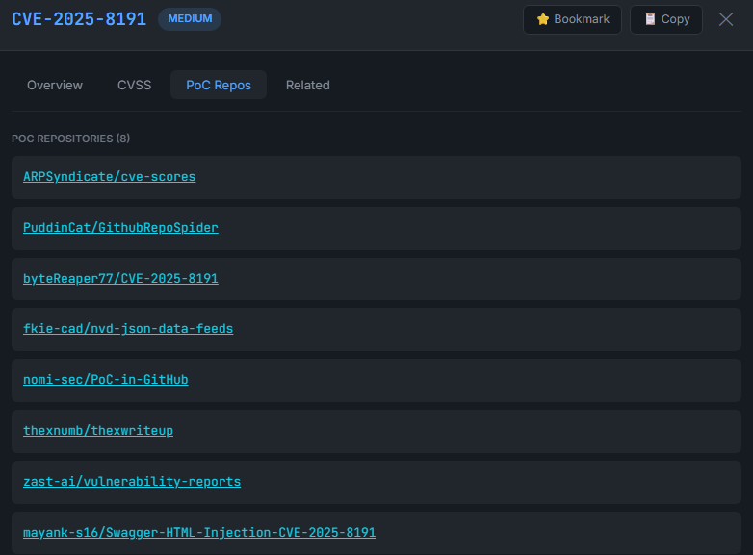Open the ARPSyndicate/cve-scores repository link

pyautogui.click(x=109, y=177)
